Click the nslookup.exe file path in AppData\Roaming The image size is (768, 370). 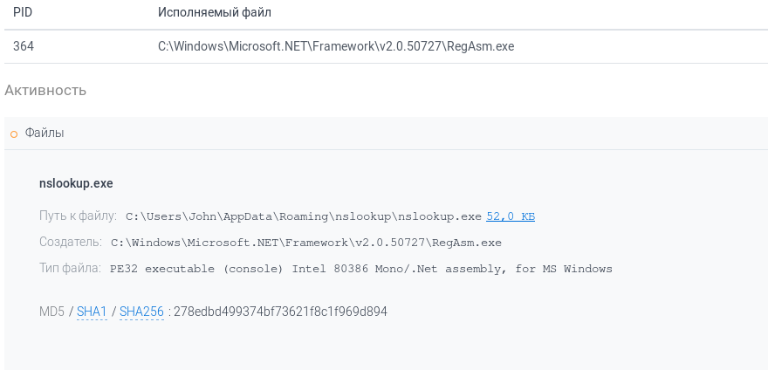click(x=304, y=216)
